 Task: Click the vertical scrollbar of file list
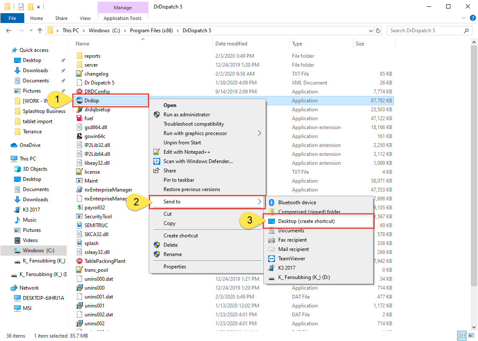474,166
